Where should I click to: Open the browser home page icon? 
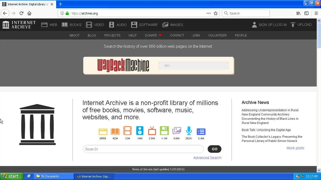click(29, 13)
